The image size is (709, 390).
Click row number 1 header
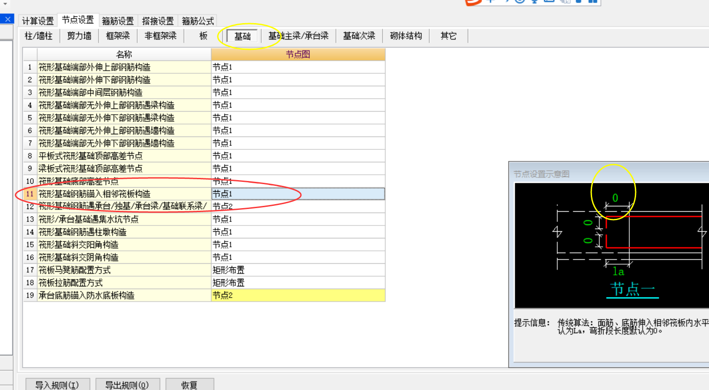pos(30,67)
